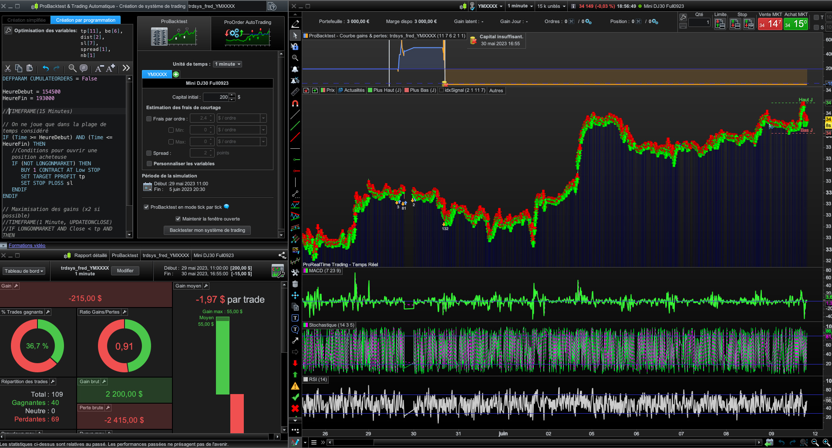Click Backtester mon système de trading button
The image size is (832, 448).
pyautogui.click(x=207, y=230)
